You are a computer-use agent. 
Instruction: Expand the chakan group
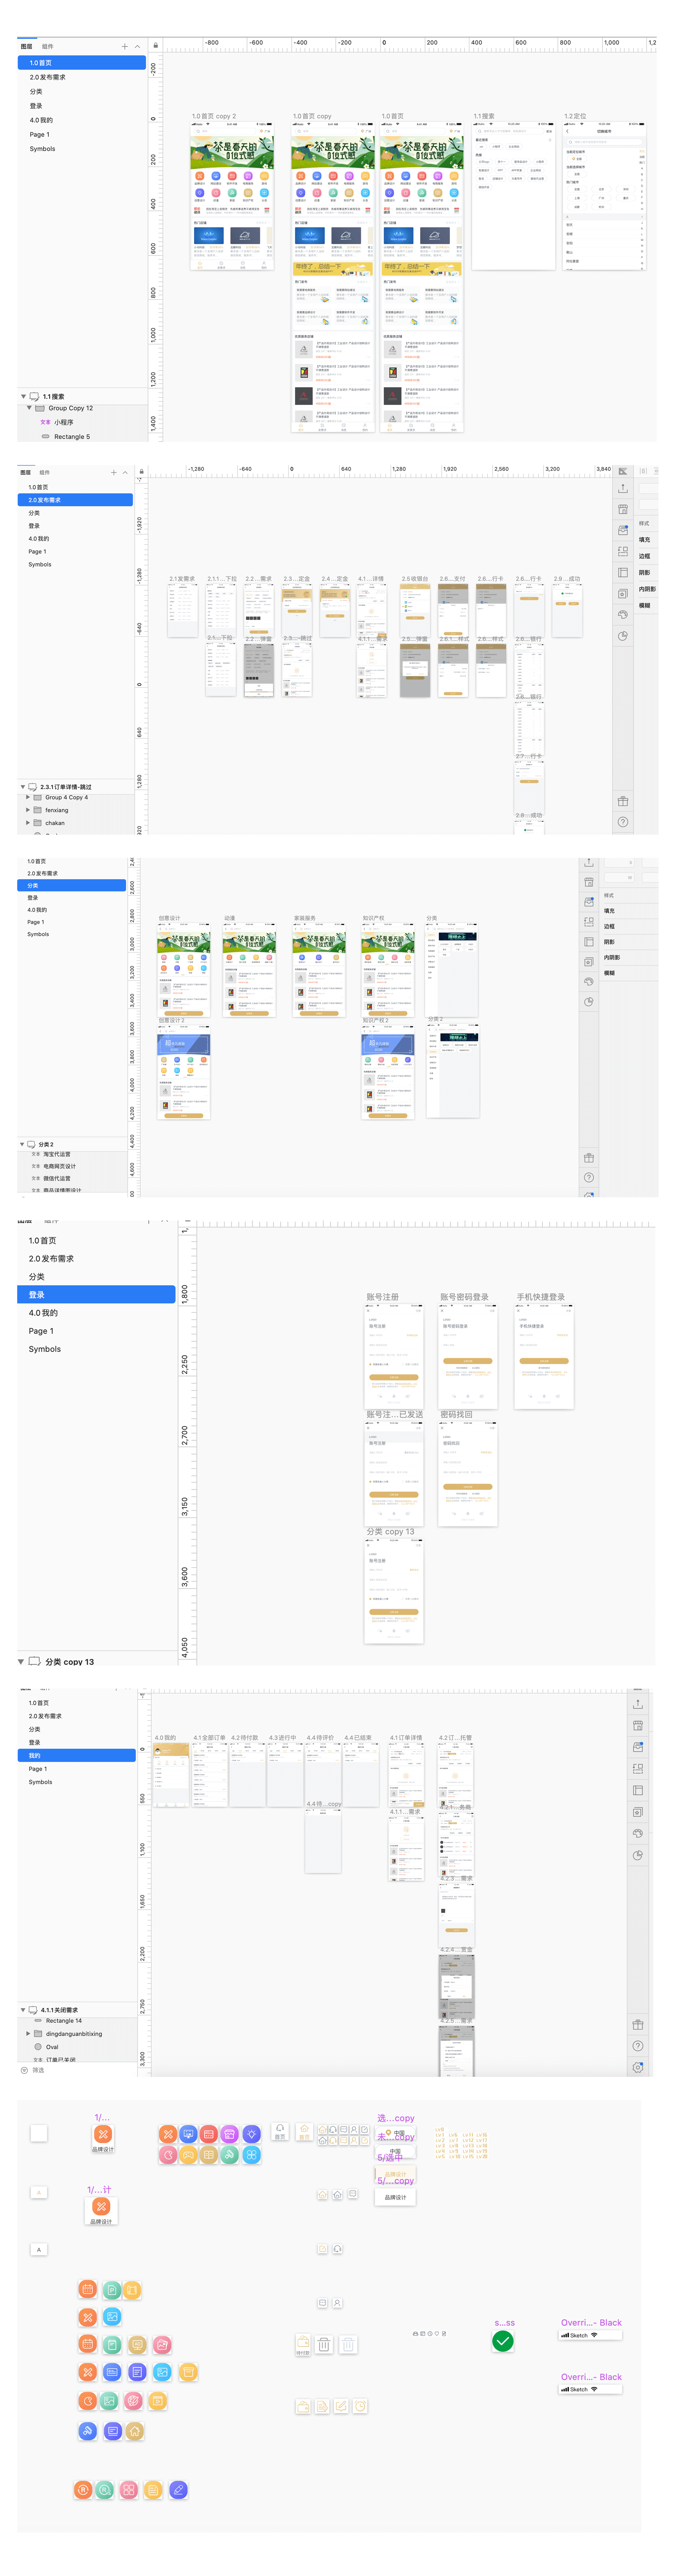[x=28, y=823]
